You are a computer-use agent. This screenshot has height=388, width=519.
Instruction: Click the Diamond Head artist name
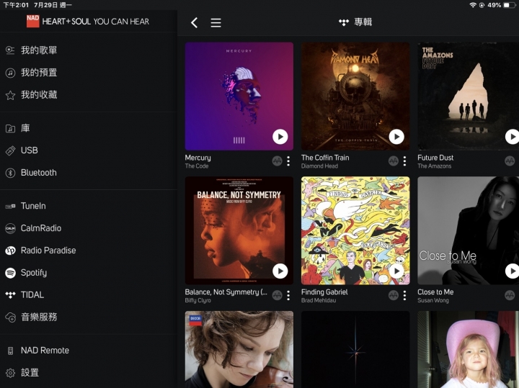click(x=319, y=166)
